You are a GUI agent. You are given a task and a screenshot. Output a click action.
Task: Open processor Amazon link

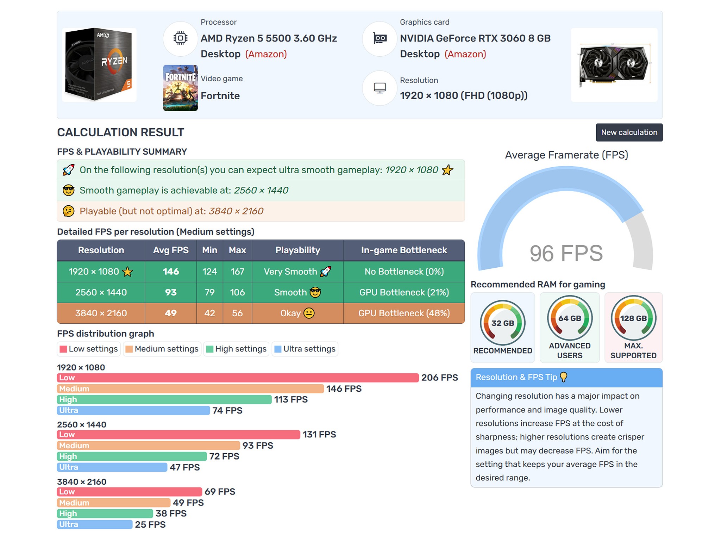(x=266, y=54)
